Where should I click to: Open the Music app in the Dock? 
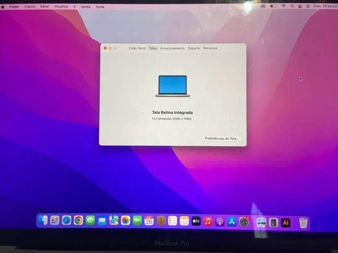[x=208, y=221]
